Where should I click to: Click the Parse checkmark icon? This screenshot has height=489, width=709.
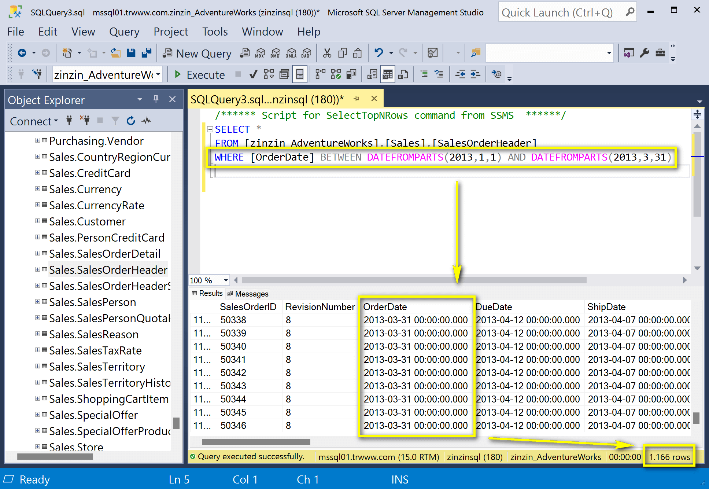coord(253,75)
